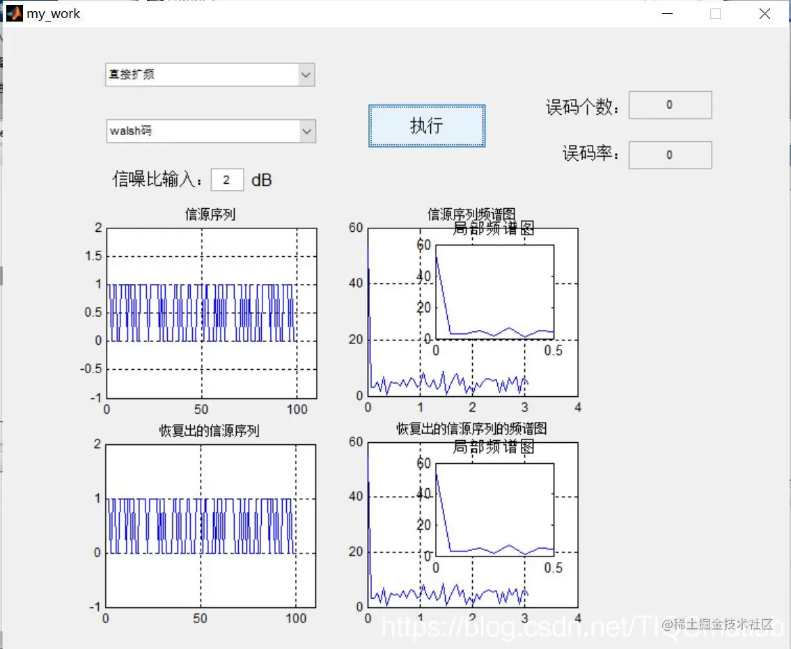Click the dB label next to the SNR input
This screenshot has height=649, width=791.
point(261,180)
